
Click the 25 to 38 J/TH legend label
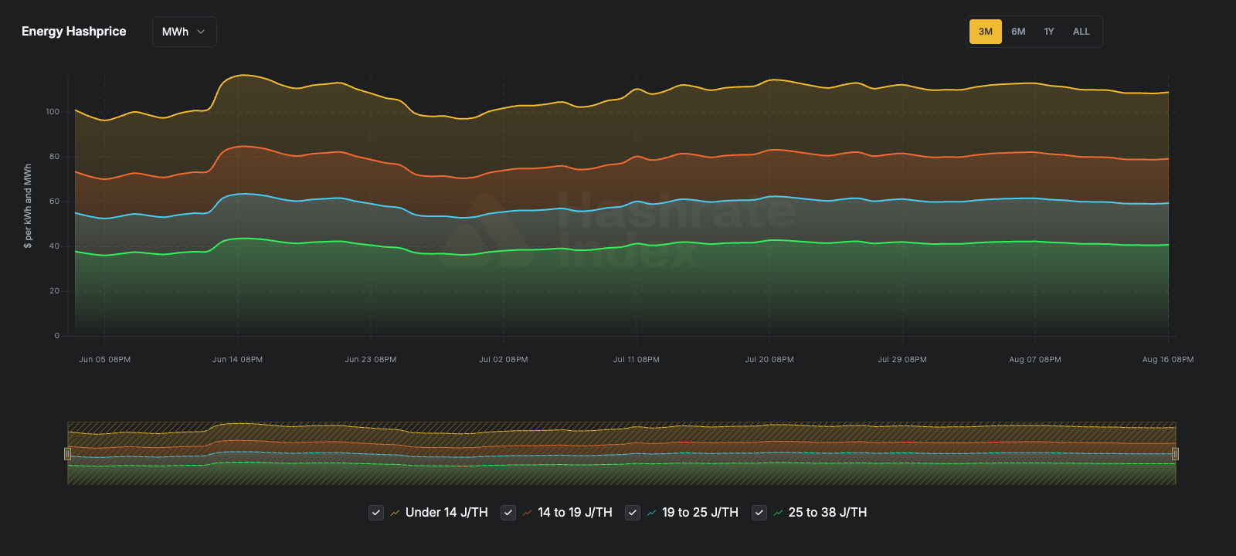pyautogui.click(x=827, y=513)
